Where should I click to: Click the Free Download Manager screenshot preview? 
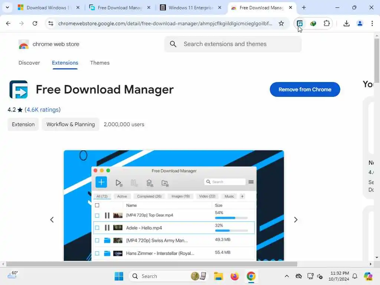click(174, 206)
